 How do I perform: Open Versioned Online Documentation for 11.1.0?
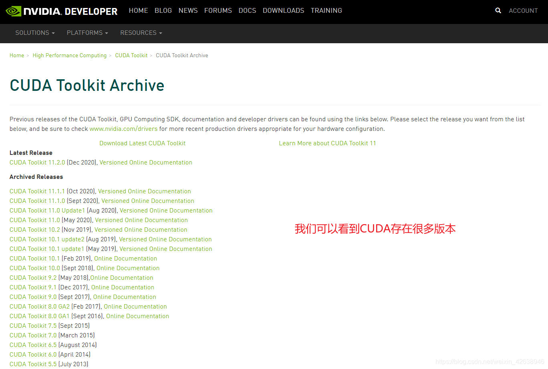(x=148, y=201)
